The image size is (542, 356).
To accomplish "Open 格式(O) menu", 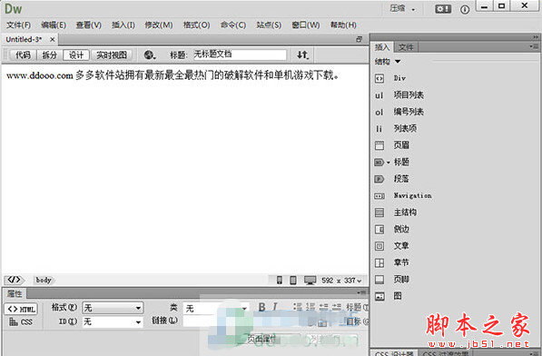I will (x=196, y=25).
